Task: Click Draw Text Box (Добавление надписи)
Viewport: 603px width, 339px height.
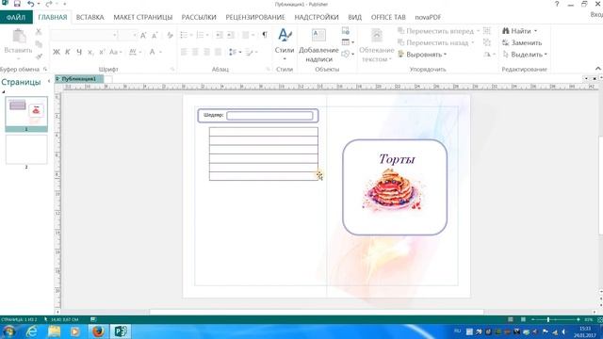Action: [318, 45]
